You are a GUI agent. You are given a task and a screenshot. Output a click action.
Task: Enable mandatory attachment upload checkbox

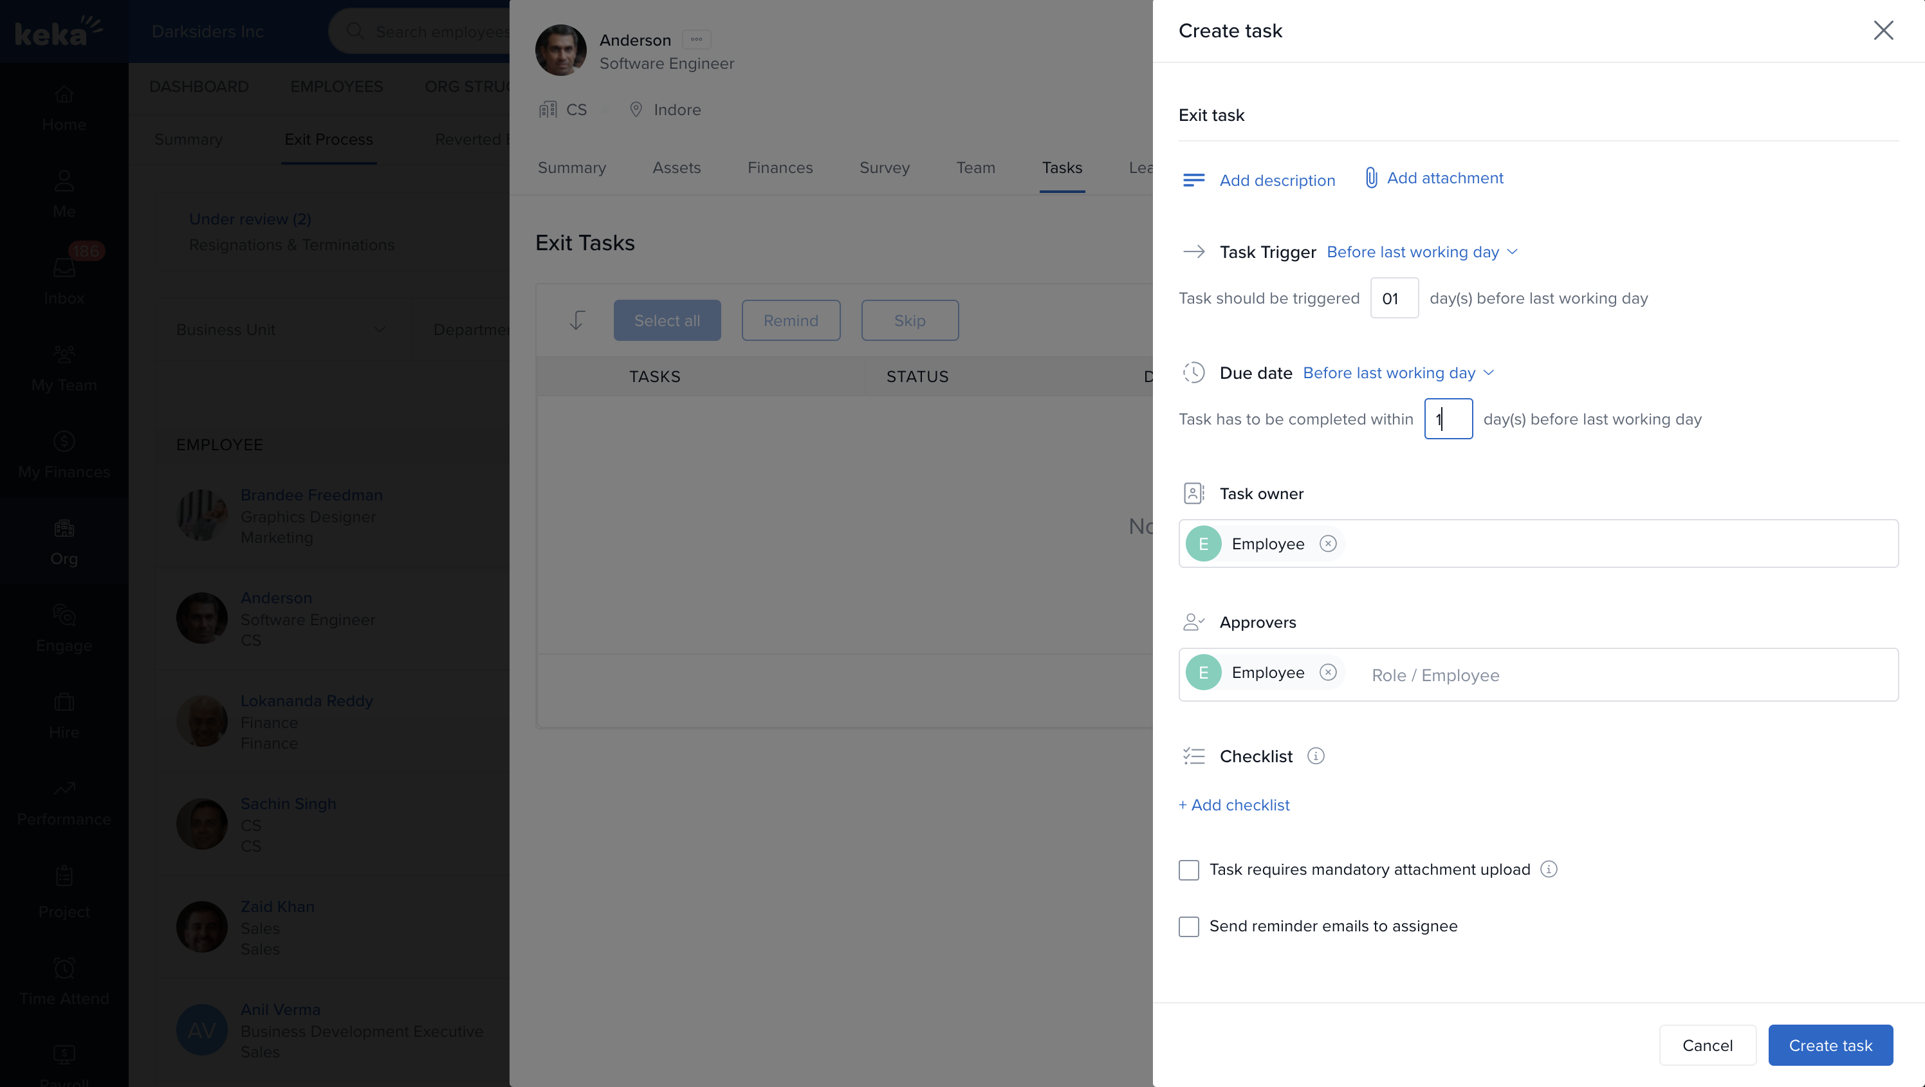click(1188, 870)
